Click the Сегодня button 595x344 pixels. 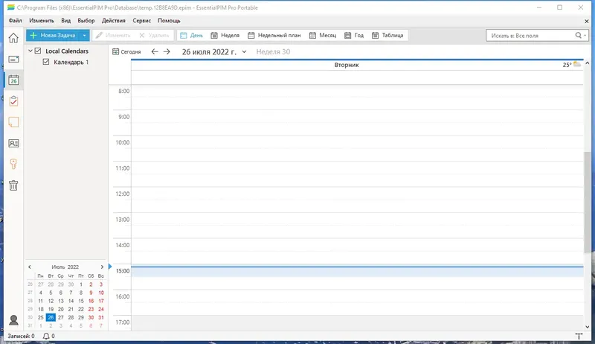[126, 51]
